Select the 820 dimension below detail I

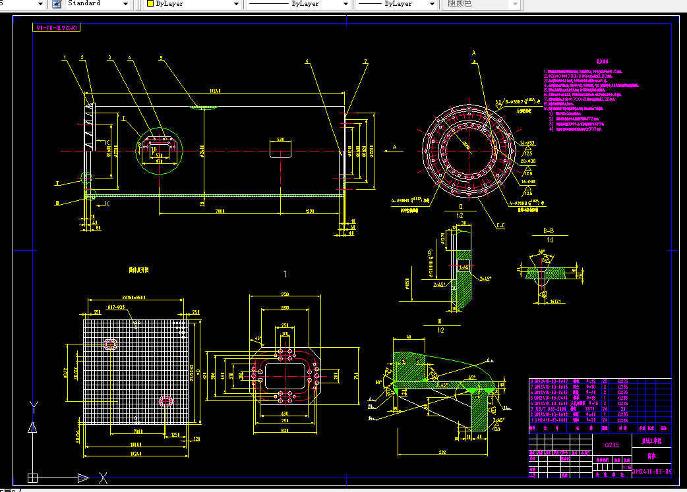pos(285,431)
